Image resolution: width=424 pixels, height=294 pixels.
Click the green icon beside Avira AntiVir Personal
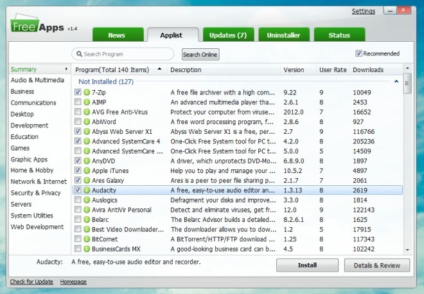pos(87,210)
